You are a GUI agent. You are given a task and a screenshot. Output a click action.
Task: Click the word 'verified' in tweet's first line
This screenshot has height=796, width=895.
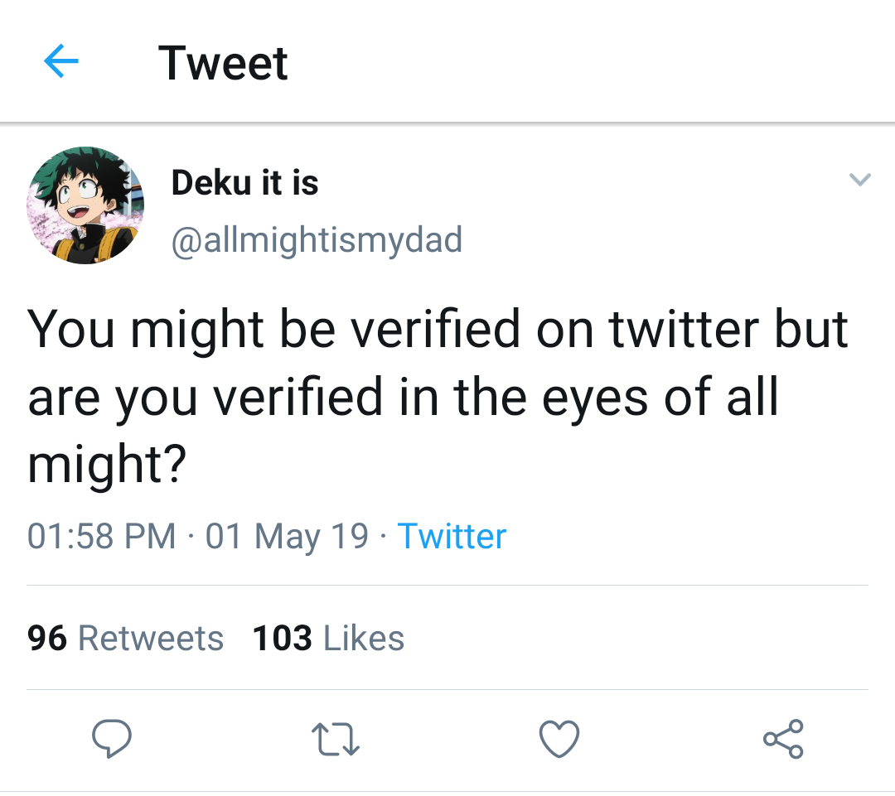435,329
